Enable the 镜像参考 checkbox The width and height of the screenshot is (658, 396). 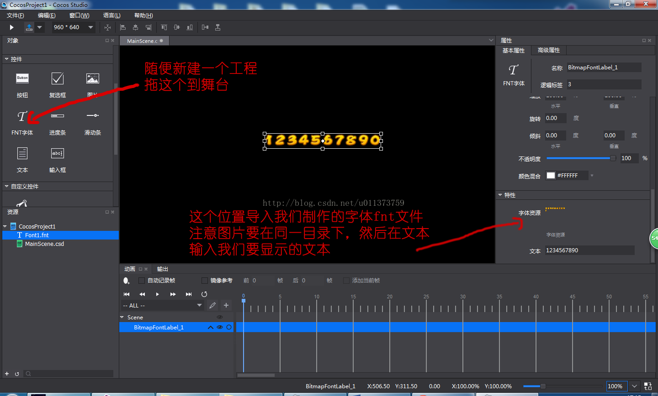(205, 281)
